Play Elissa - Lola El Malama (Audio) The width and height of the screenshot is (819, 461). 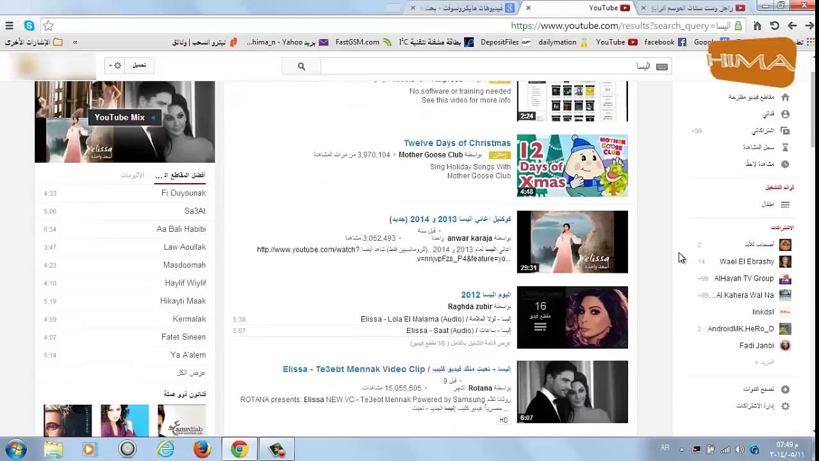[x=436, y=319]
